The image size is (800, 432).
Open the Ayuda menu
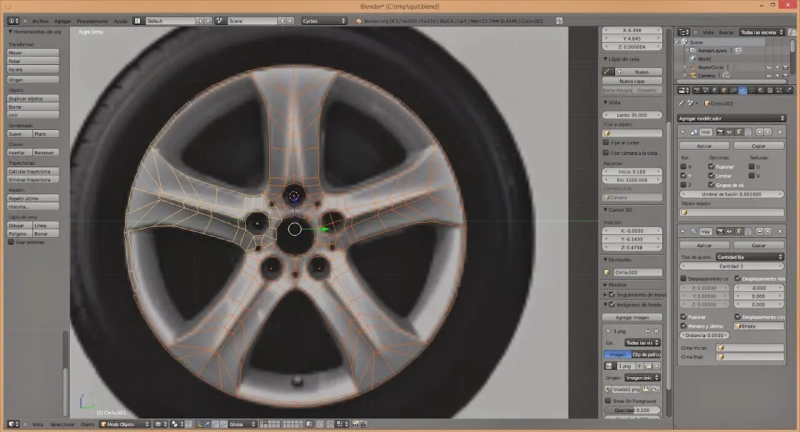(x=120, y=21)
